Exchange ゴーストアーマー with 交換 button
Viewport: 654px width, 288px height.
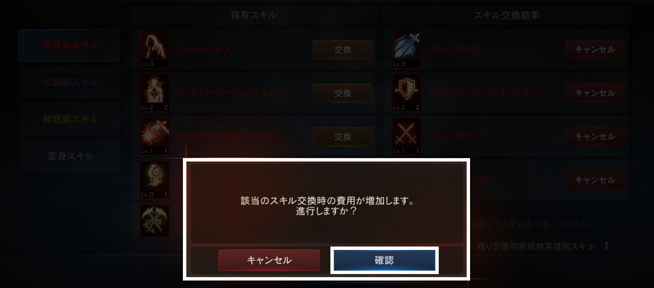pos(342,93)
